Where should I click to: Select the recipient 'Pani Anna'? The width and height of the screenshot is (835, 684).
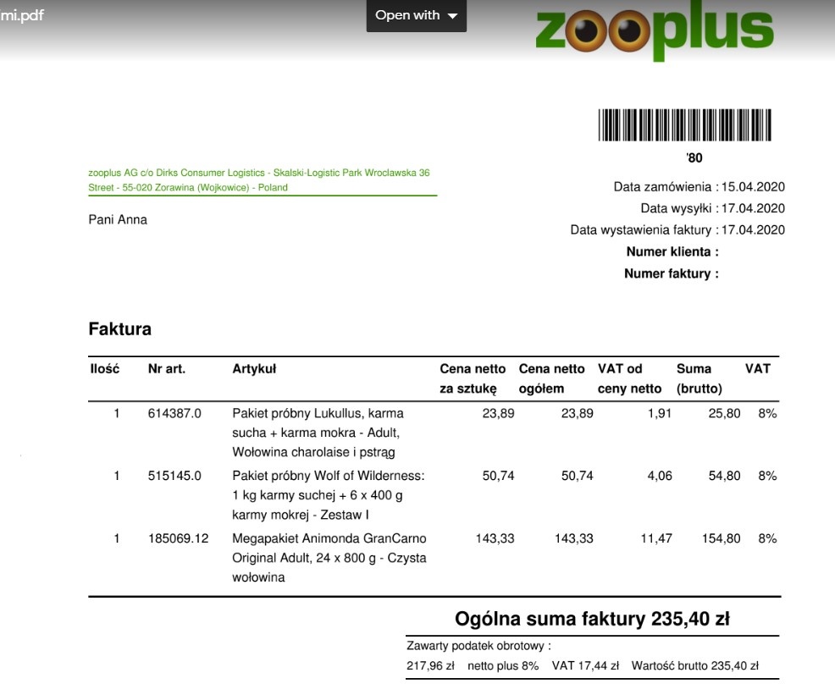[118, 220]
